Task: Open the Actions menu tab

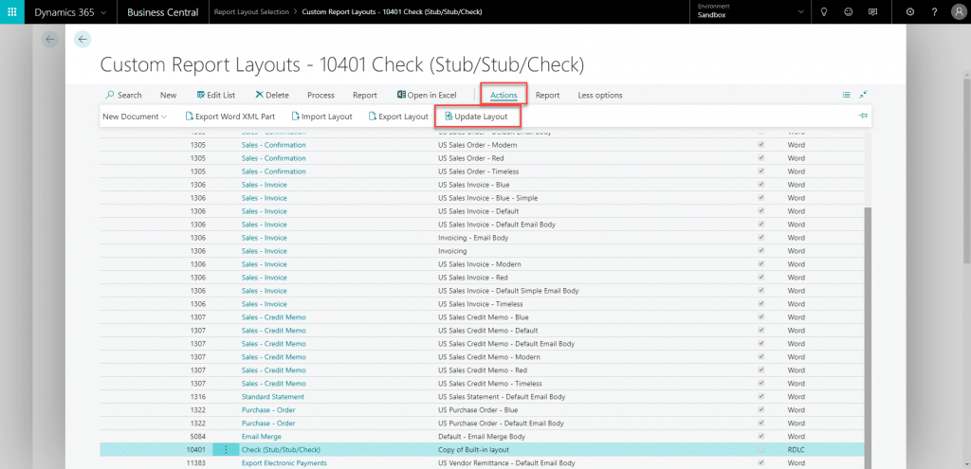Action: coord(504,95)
